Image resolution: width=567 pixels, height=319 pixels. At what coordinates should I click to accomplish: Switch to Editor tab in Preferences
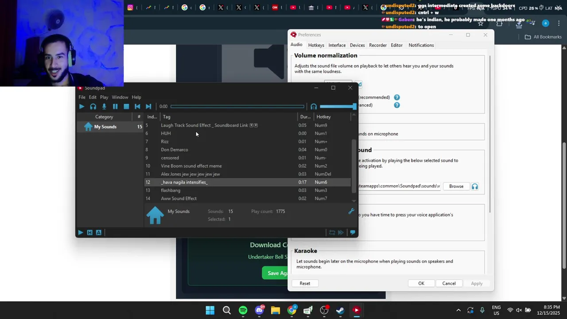click(397, 45)
